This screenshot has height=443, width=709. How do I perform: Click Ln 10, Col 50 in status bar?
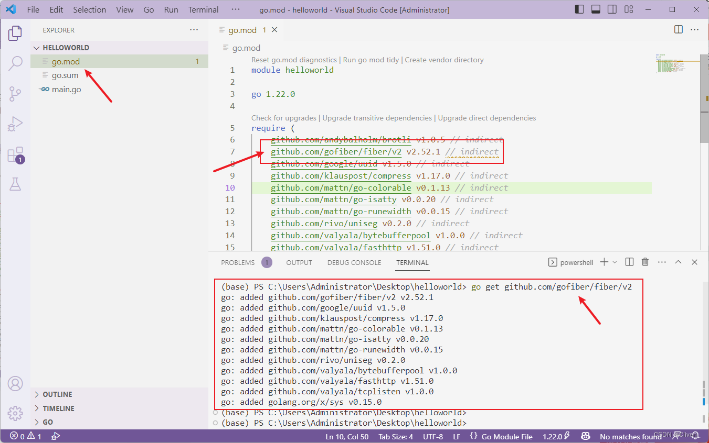347,436
